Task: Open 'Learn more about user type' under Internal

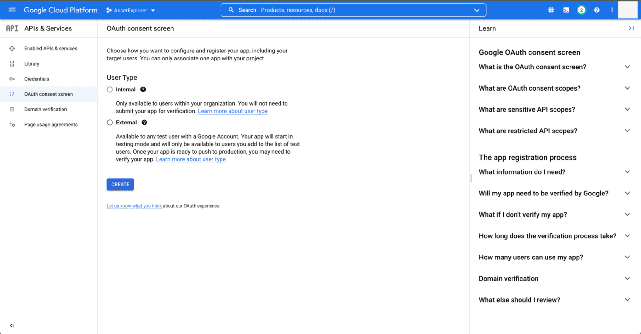Action: click(x=233, y=111)
